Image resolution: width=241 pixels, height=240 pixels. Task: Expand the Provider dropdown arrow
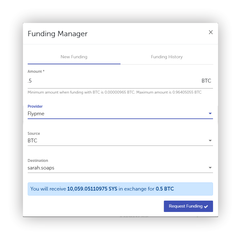pos(210,114)
